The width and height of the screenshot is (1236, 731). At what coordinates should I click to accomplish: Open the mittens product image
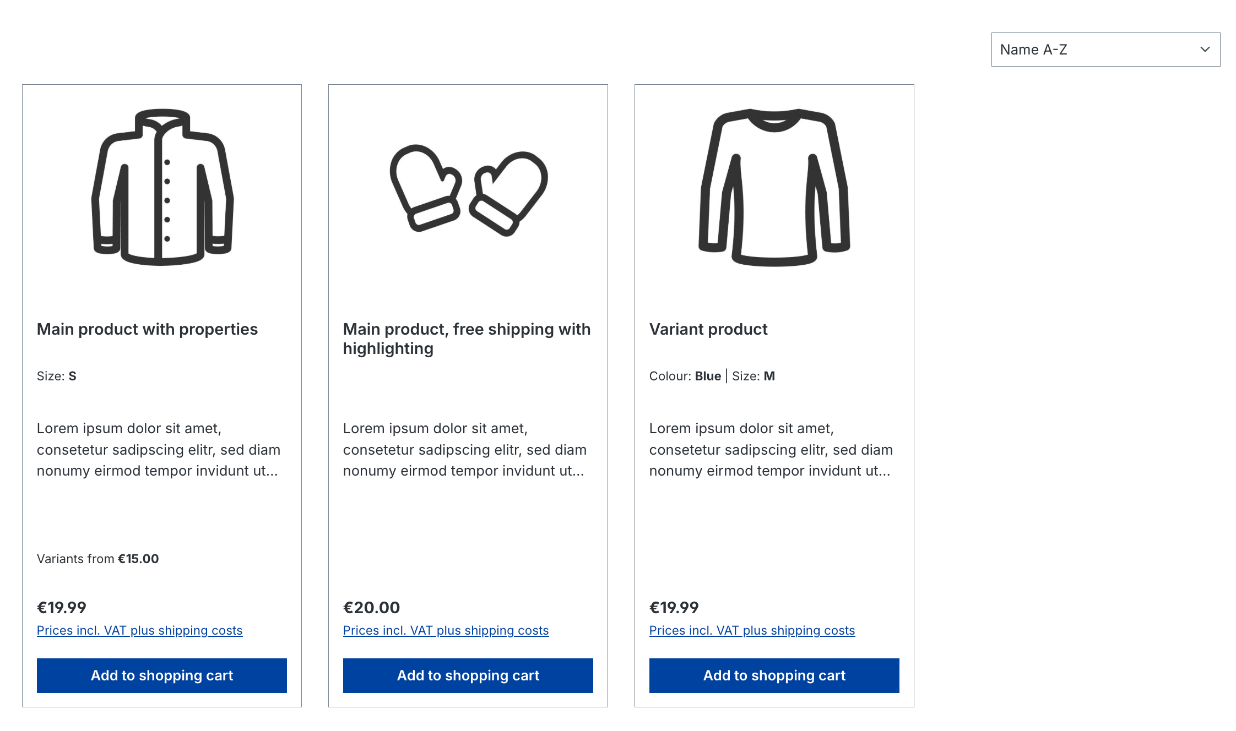[468, 190]
